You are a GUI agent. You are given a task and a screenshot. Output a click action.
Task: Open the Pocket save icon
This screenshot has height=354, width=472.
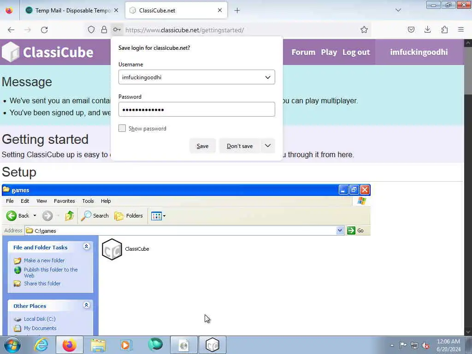click(411, 29)
